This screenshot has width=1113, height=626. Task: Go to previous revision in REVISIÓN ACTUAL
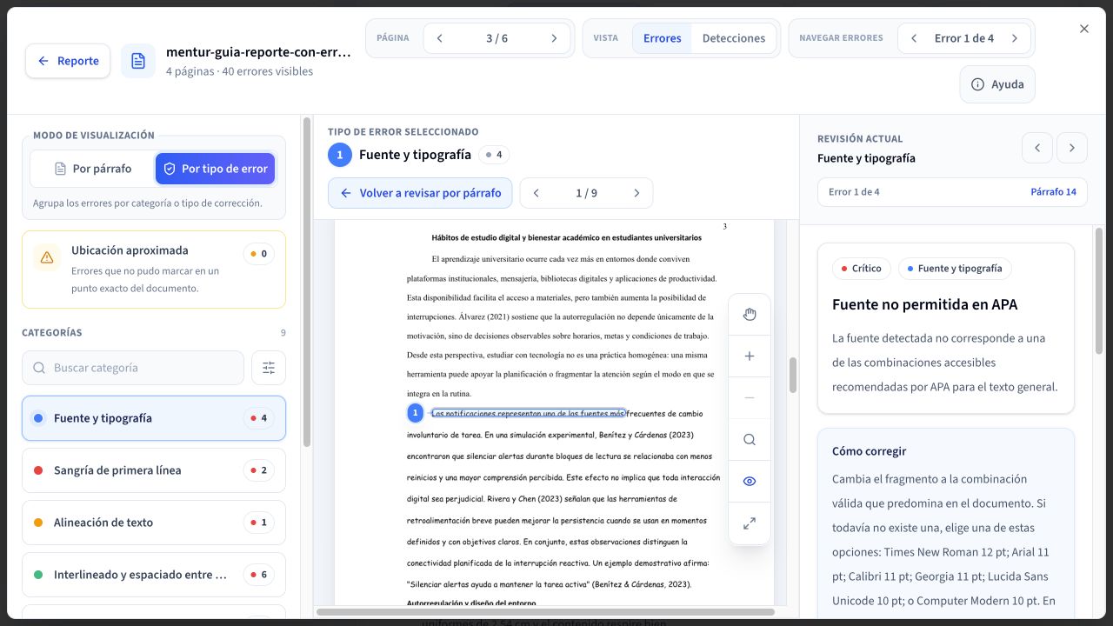pyautogui.click(x=1037, y=148)
